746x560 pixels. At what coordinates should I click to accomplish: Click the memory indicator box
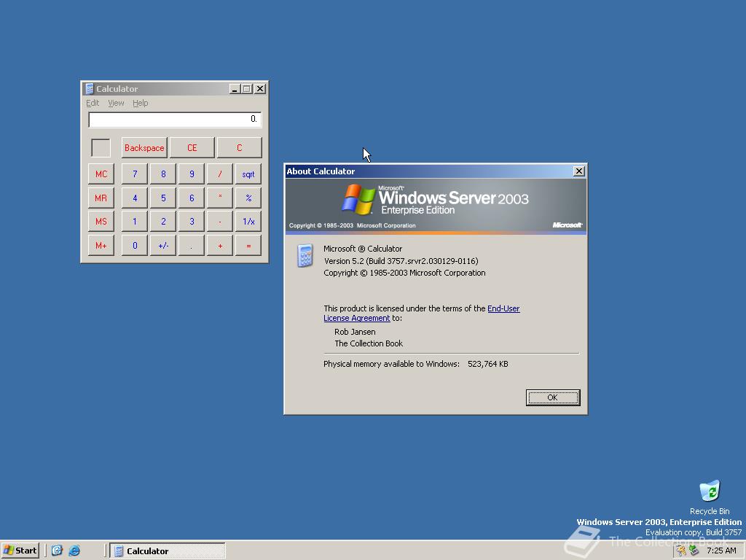point(101,147)
